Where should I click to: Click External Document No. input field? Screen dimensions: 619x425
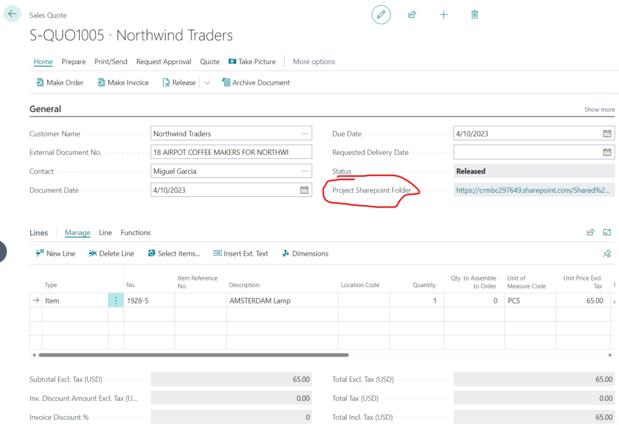[231, 152]
